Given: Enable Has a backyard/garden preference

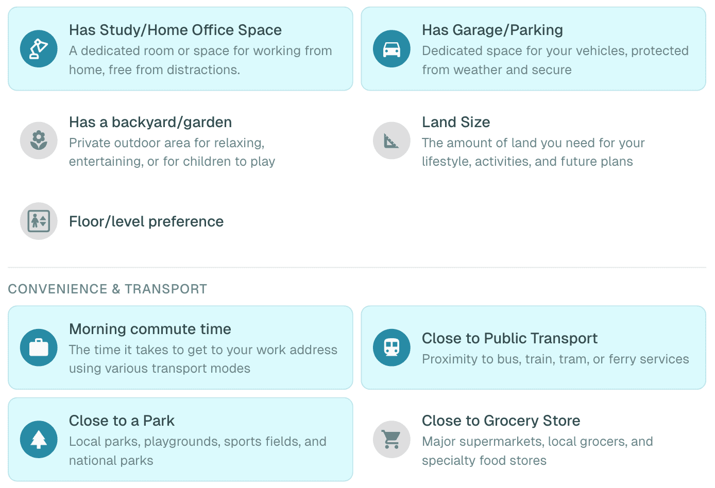Looking at the screenshot, I should click(x=180, y=141).
